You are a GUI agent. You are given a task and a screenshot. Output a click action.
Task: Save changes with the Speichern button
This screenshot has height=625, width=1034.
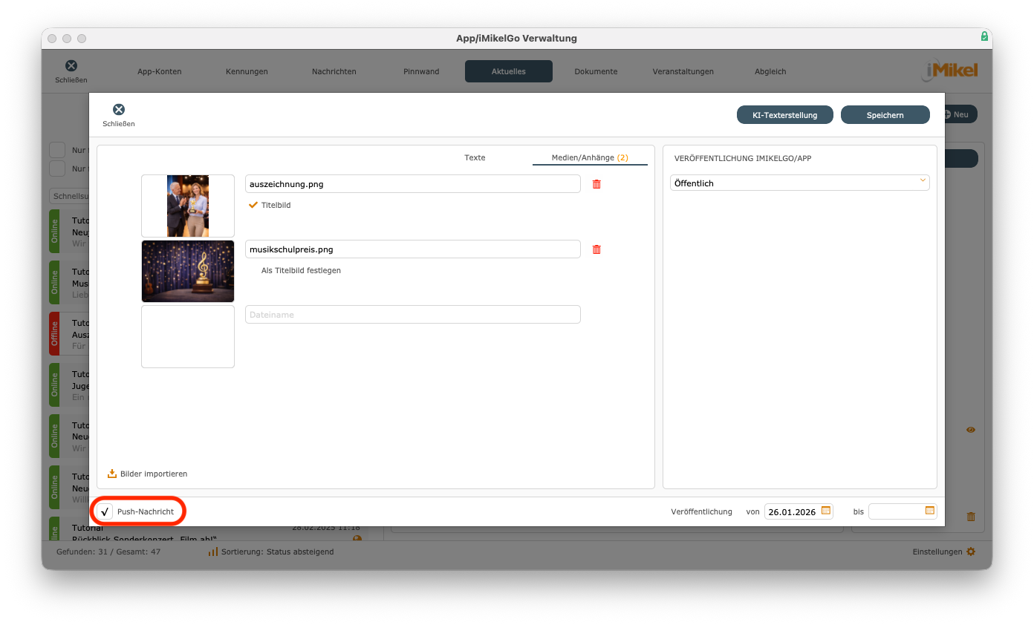tap(885, 114)
